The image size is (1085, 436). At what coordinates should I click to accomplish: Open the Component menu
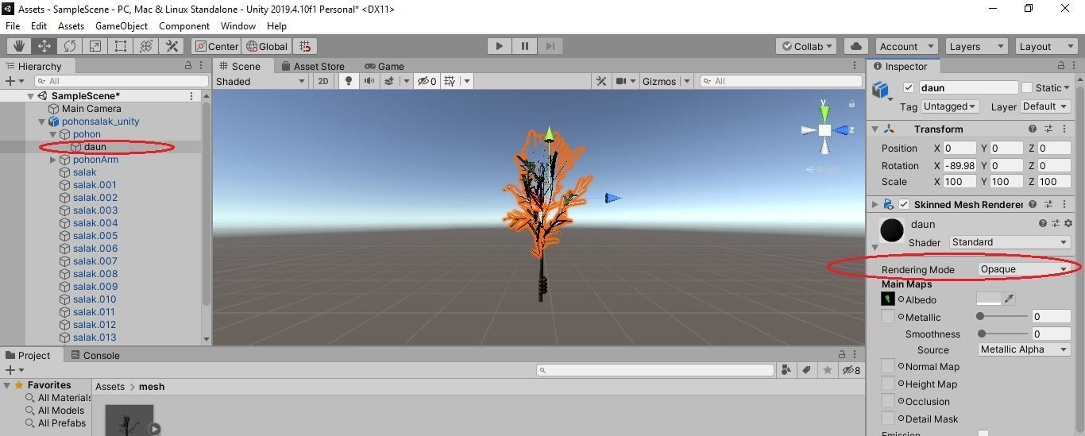(184, 25)
